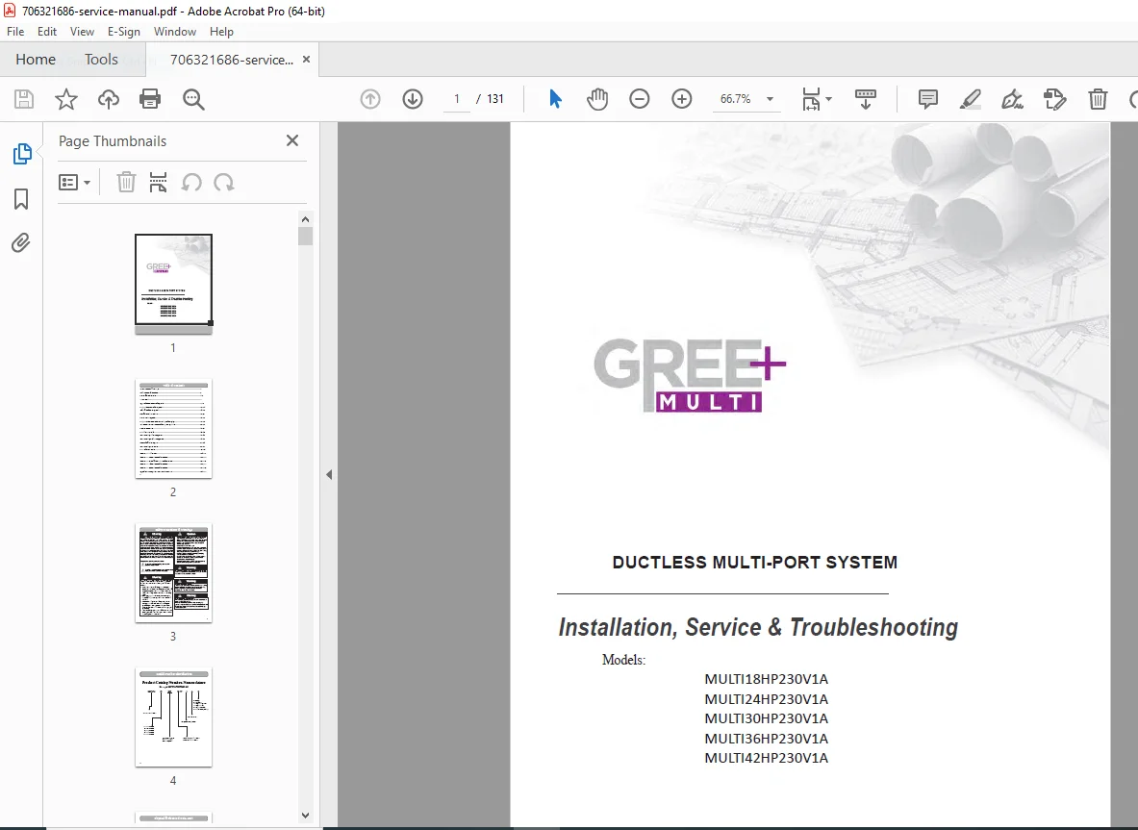Open thumbnails panel options dropdown
This screenshot has height=830, width=1138.
74,182
